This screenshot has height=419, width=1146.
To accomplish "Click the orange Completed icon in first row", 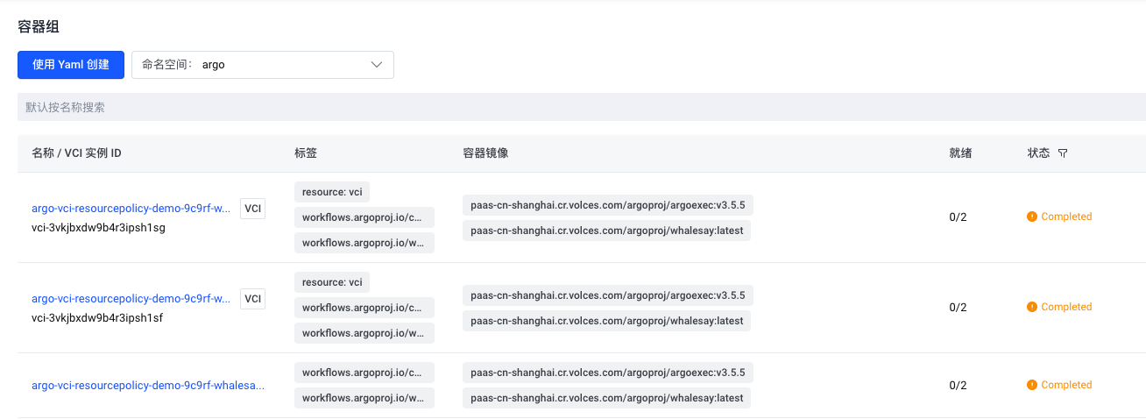I will click(x=1032, y=217).
